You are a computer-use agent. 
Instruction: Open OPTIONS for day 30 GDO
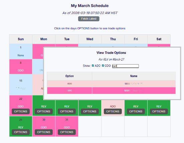pos(44,132)
